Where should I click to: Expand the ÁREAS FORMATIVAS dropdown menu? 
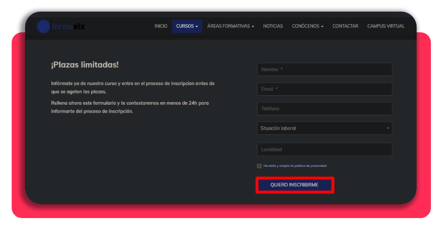pos(231,26)
